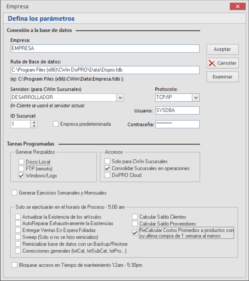Image resolution: width=249 pixels, height=281 pixels.
Task: Expand the Protocolo dropdown
Action: pos(196,97)
